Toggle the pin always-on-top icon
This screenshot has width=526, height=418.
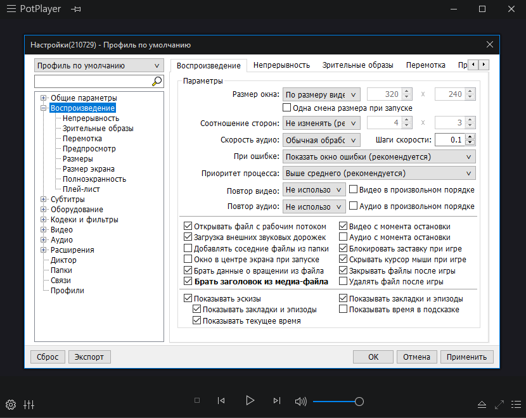click(x=76, y=9)
